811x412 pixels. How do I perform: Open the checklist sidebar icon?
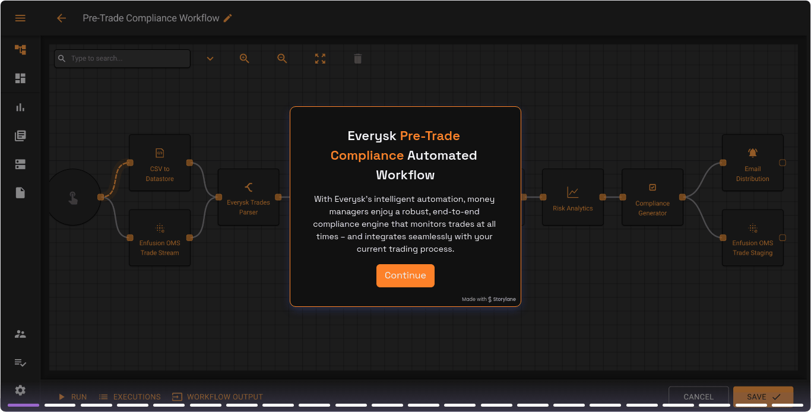(x=20, y=362)
